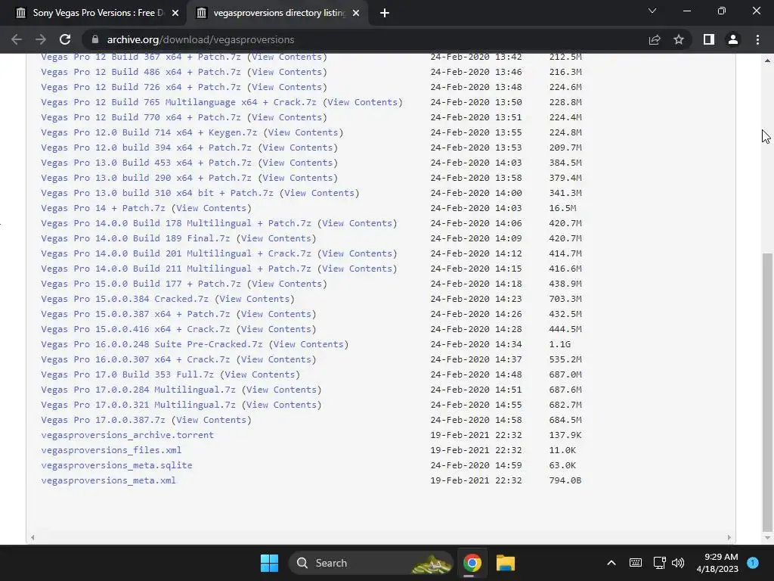Open vegasproversions_meta.xml link
Viewport: 774px width, 581px height.
pos(109,480)
